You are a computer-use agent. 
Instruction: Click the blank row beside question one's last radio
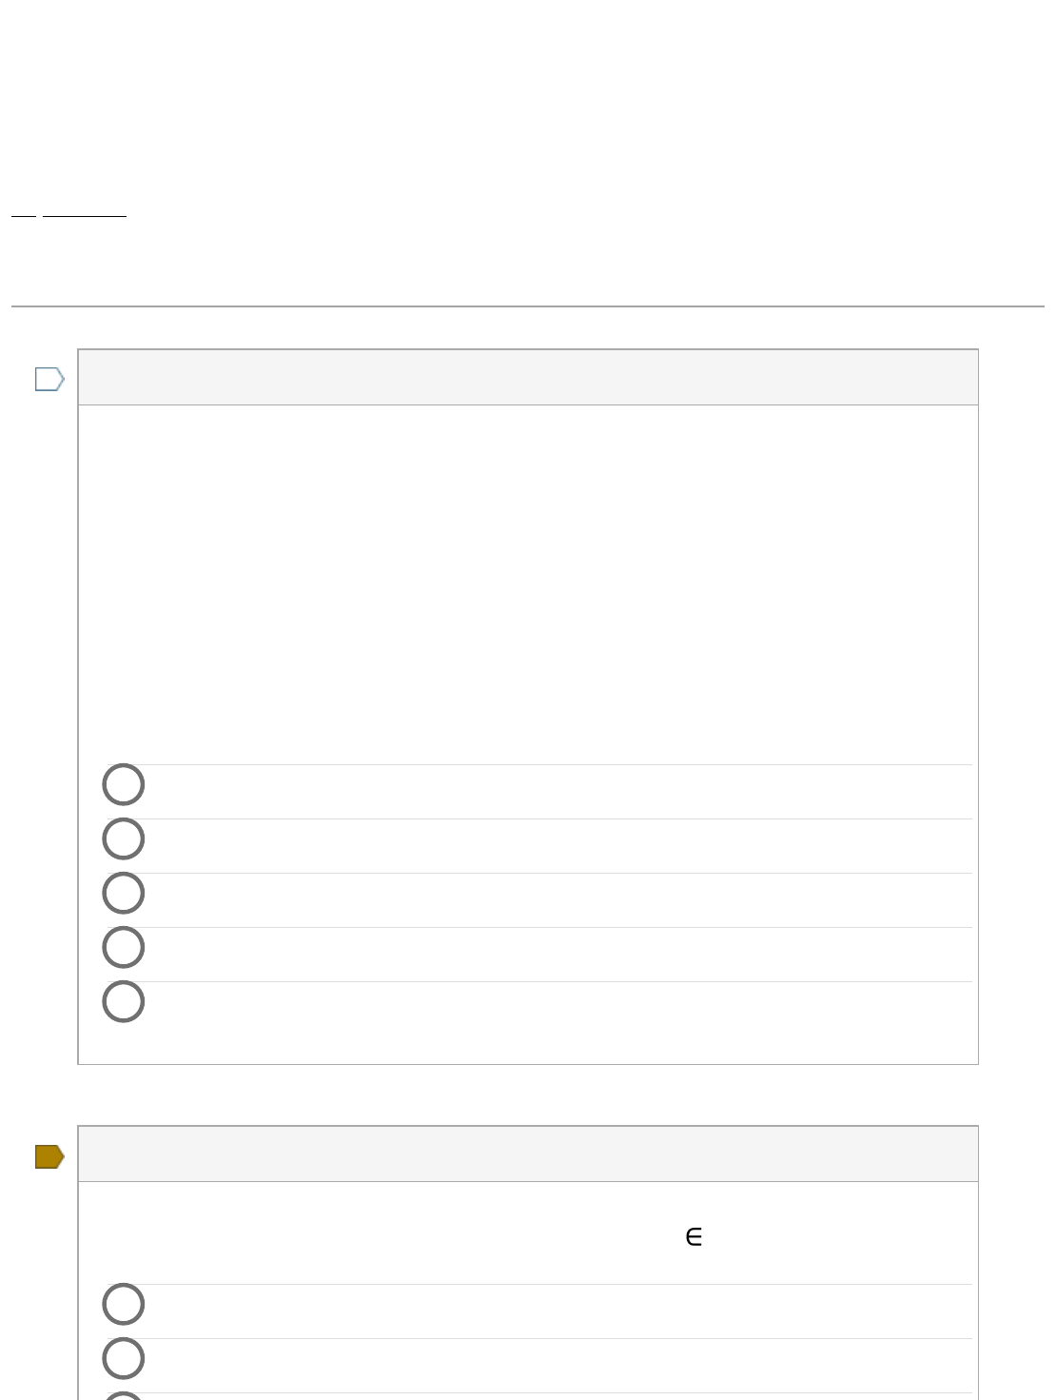click(x=559, y=1009)
